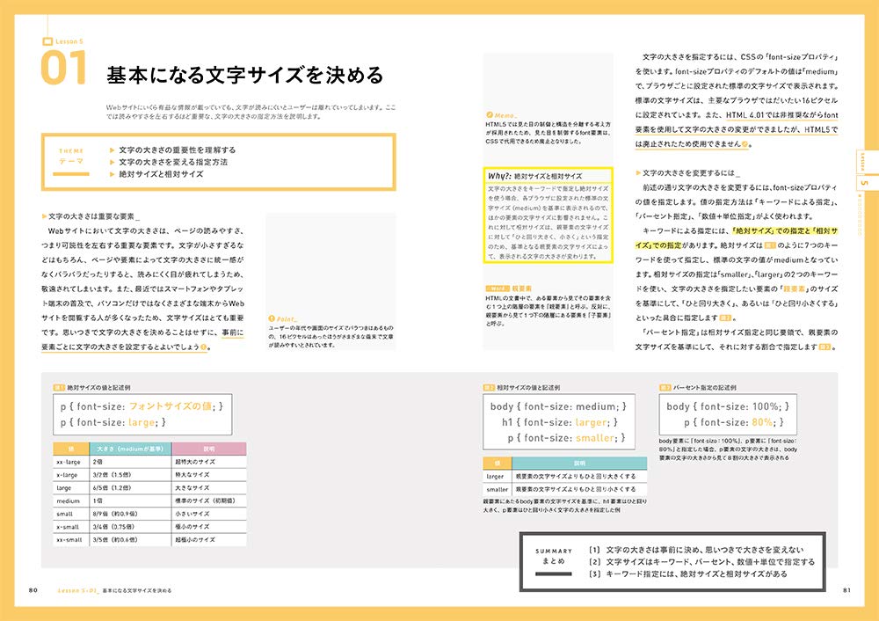Image resolution: width=879 pixels, height=621 pixels.
Task: Click the caption 絶対サイズの値と記述例
Action: pos(98,388)
